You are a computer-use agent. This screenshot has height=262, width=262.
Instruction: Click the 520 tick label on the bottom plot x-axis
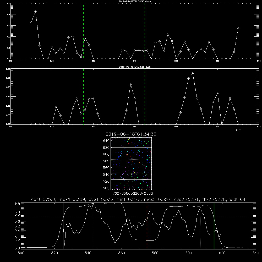pos(54,253)
